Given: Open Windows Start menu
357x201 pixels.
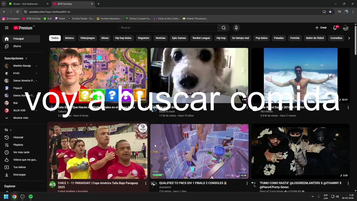Looking at the screenshot, I should coord(6,197).
